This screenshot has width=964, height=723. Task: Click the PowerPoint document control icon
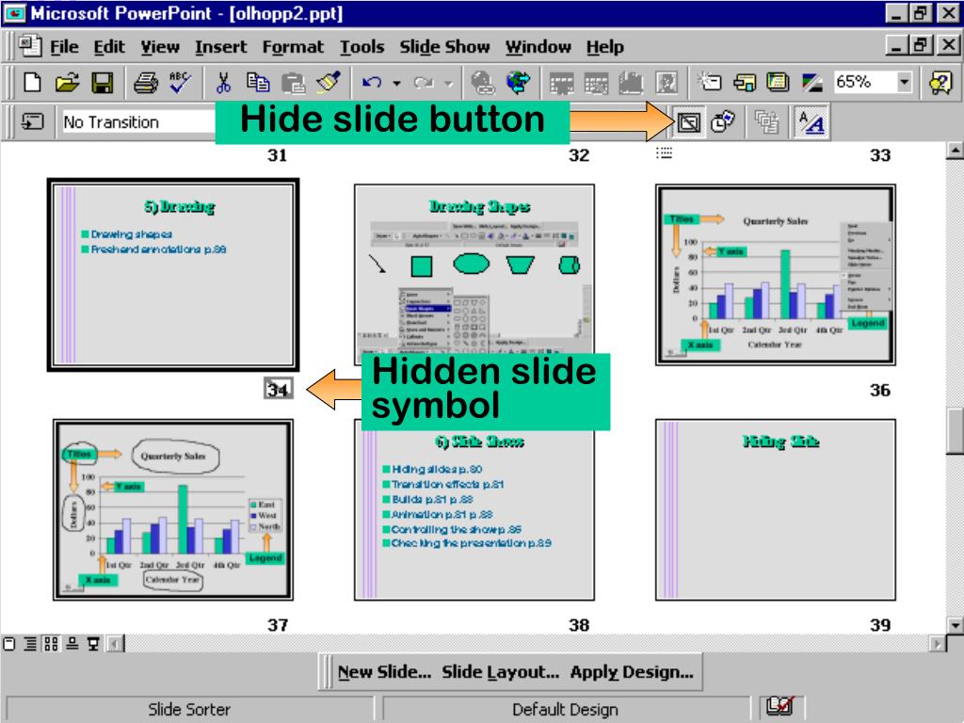coord(29,47)
